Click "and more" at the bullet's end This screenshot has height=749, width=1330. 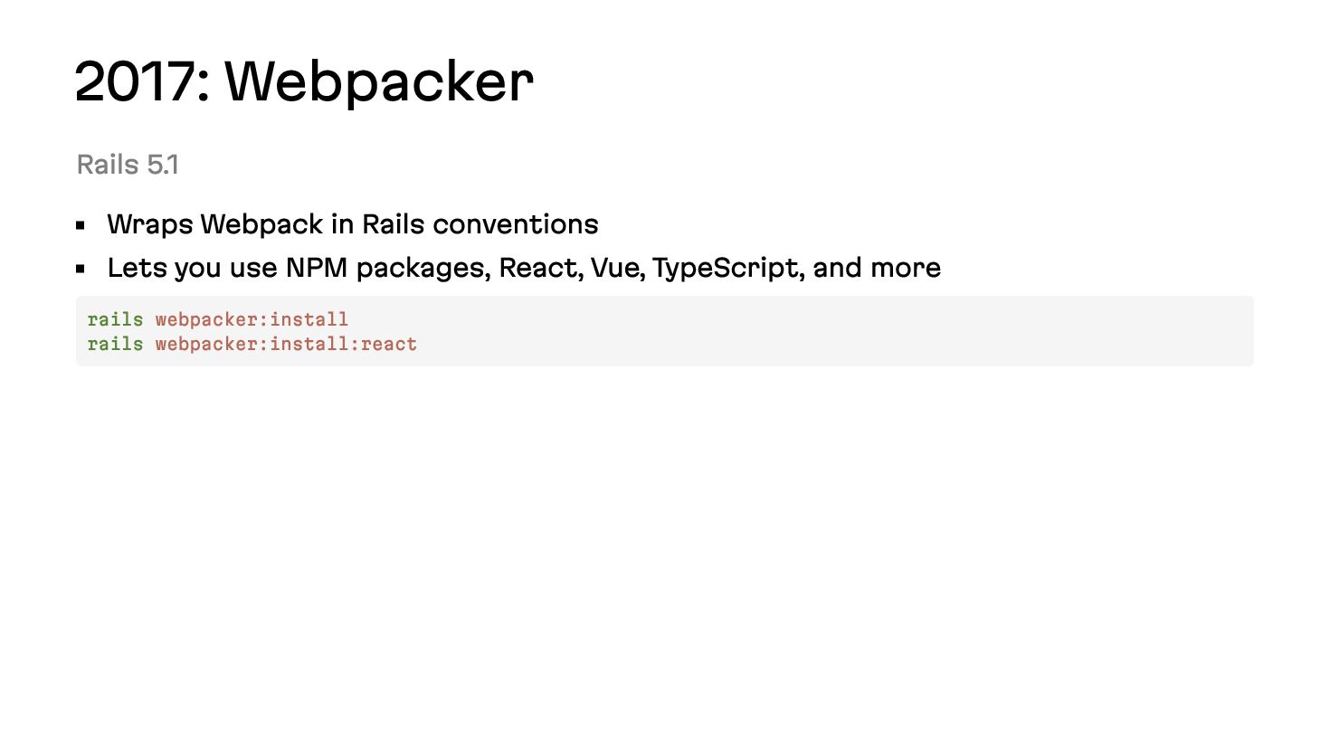tap(877, 268)
